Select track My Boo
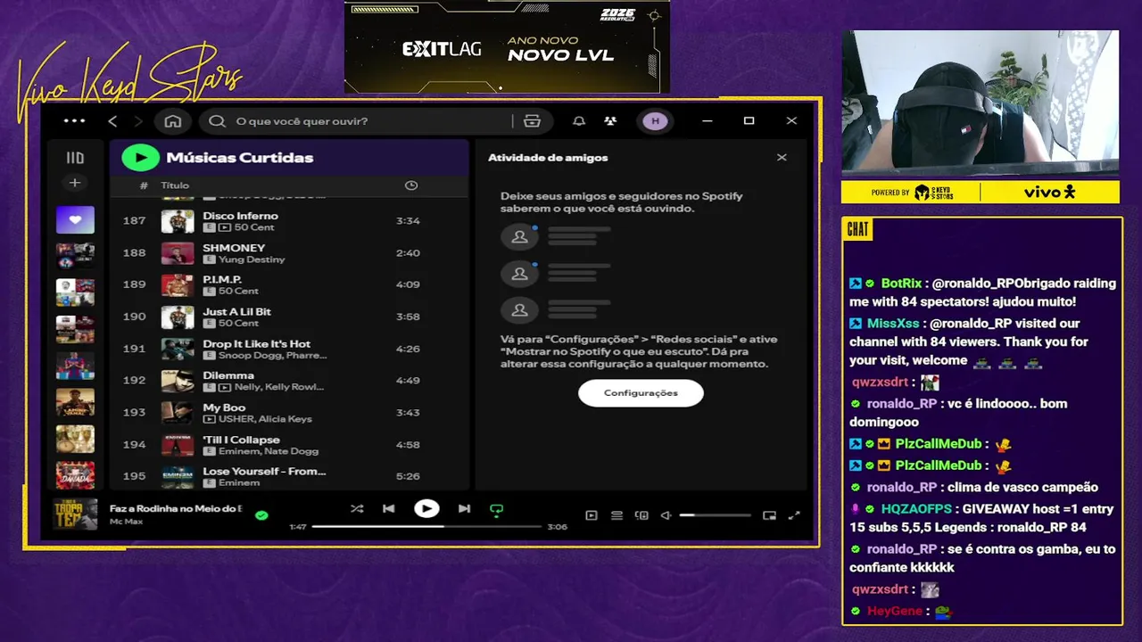 coord(290,413)
